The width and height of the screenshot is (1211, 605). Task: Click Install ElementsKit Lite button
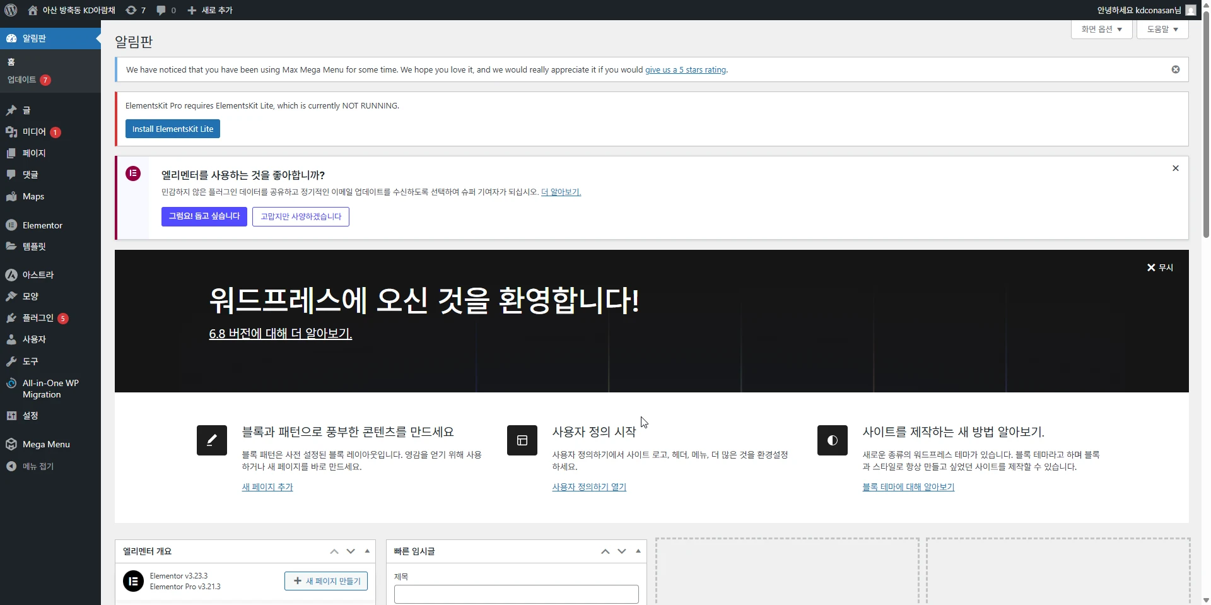click(x=173, y=129)
